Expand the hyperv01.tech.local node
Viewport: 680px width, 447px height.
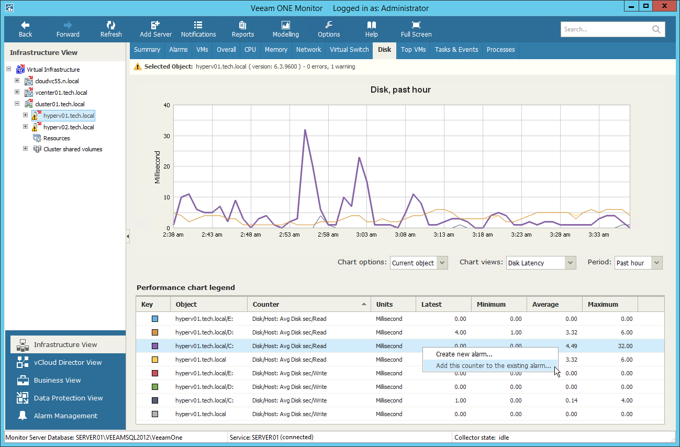pyautogui.click(x=25, y=115)
